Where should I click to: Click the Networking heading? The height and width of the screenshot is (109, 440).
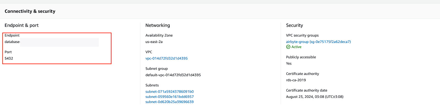tap(158, 25)
